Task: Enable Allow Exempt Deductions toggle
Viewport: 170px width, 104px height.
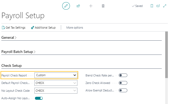Action: point(123,90)
